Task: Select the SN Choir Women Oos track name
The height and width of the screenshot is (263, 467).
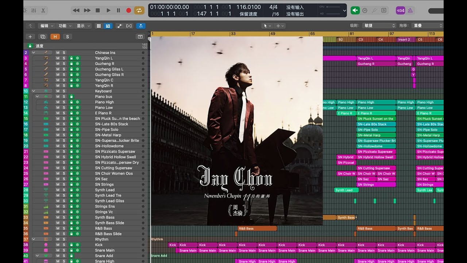Action: (114, 173)
